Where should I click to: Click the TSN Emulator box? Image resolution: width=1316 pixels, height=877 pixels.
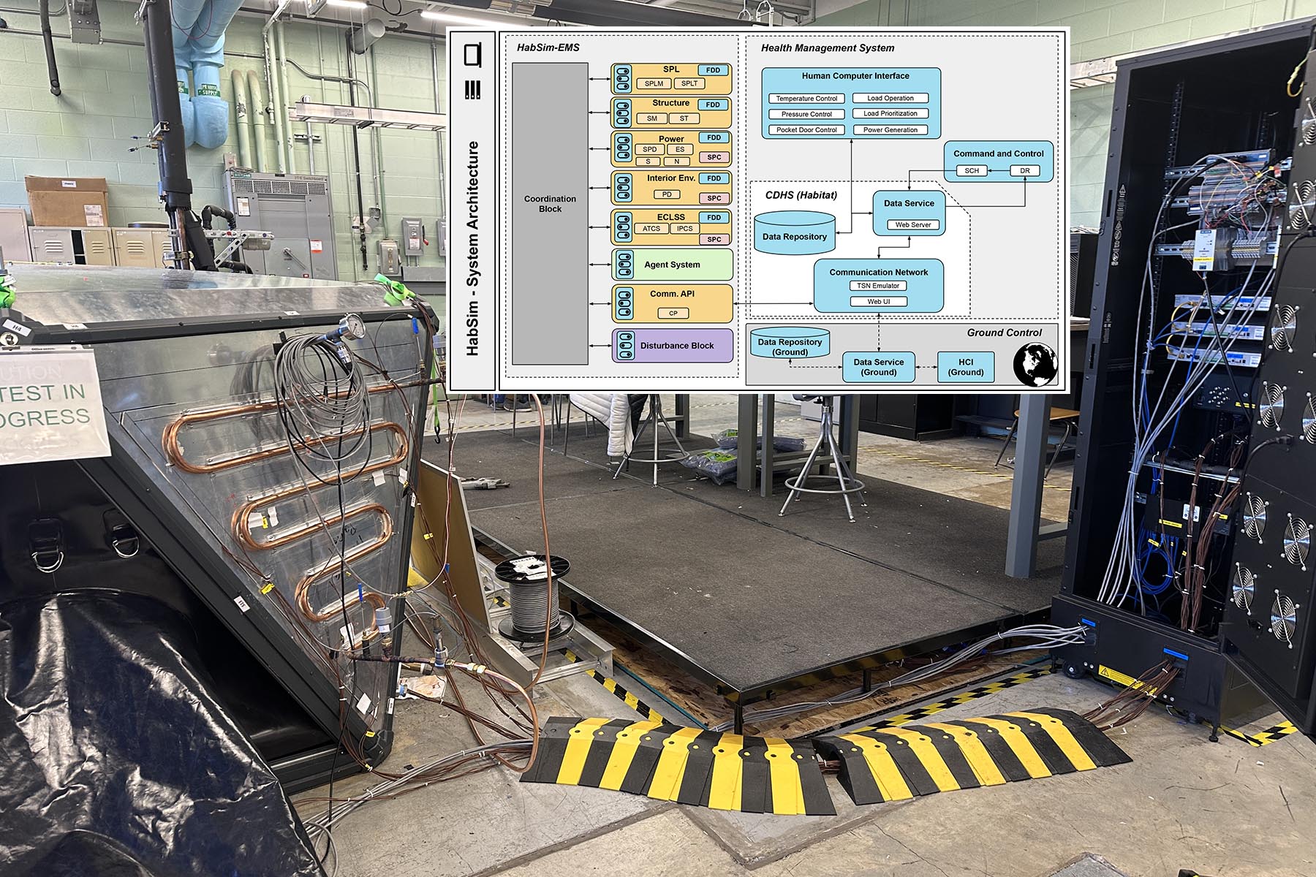[878, 286]
